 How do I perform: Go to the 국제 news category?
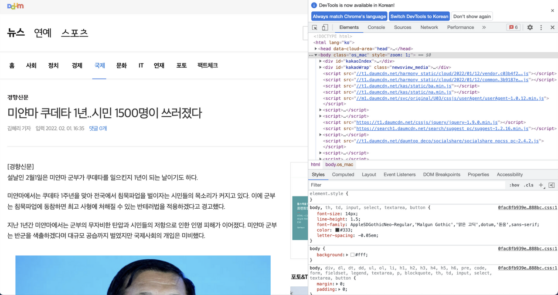[99, 66]
